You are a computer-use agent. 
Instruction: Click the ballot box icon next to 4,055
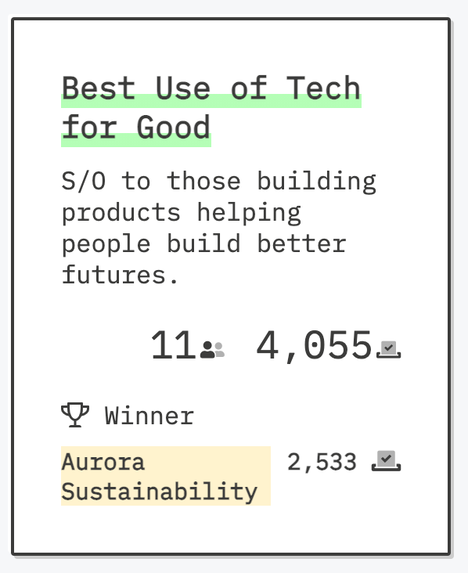(x=389, y=349)
